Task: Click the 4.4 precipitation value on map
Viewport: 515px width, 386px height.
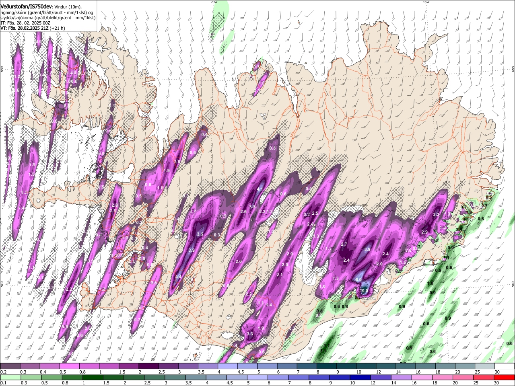Action: pos(178,277)
